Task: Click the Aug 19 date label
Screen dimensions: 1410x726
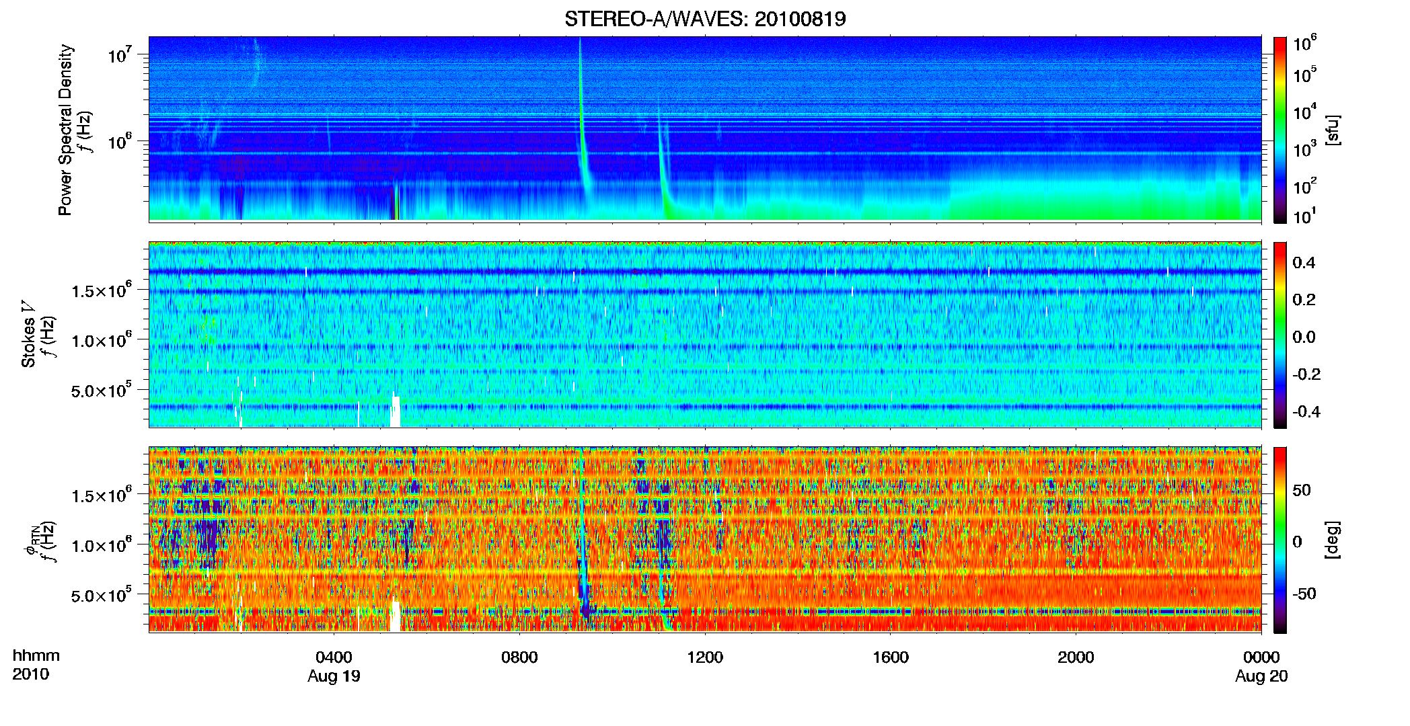Action: click(x=334, y=676)
